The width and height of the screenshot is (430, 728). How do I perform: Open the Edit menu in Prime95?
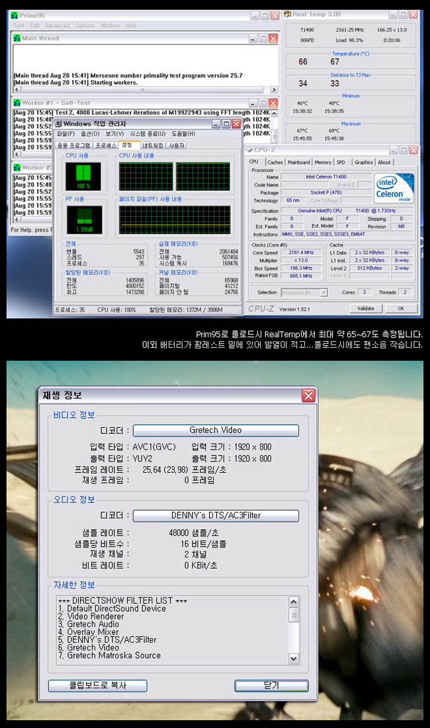coord(34,26)
